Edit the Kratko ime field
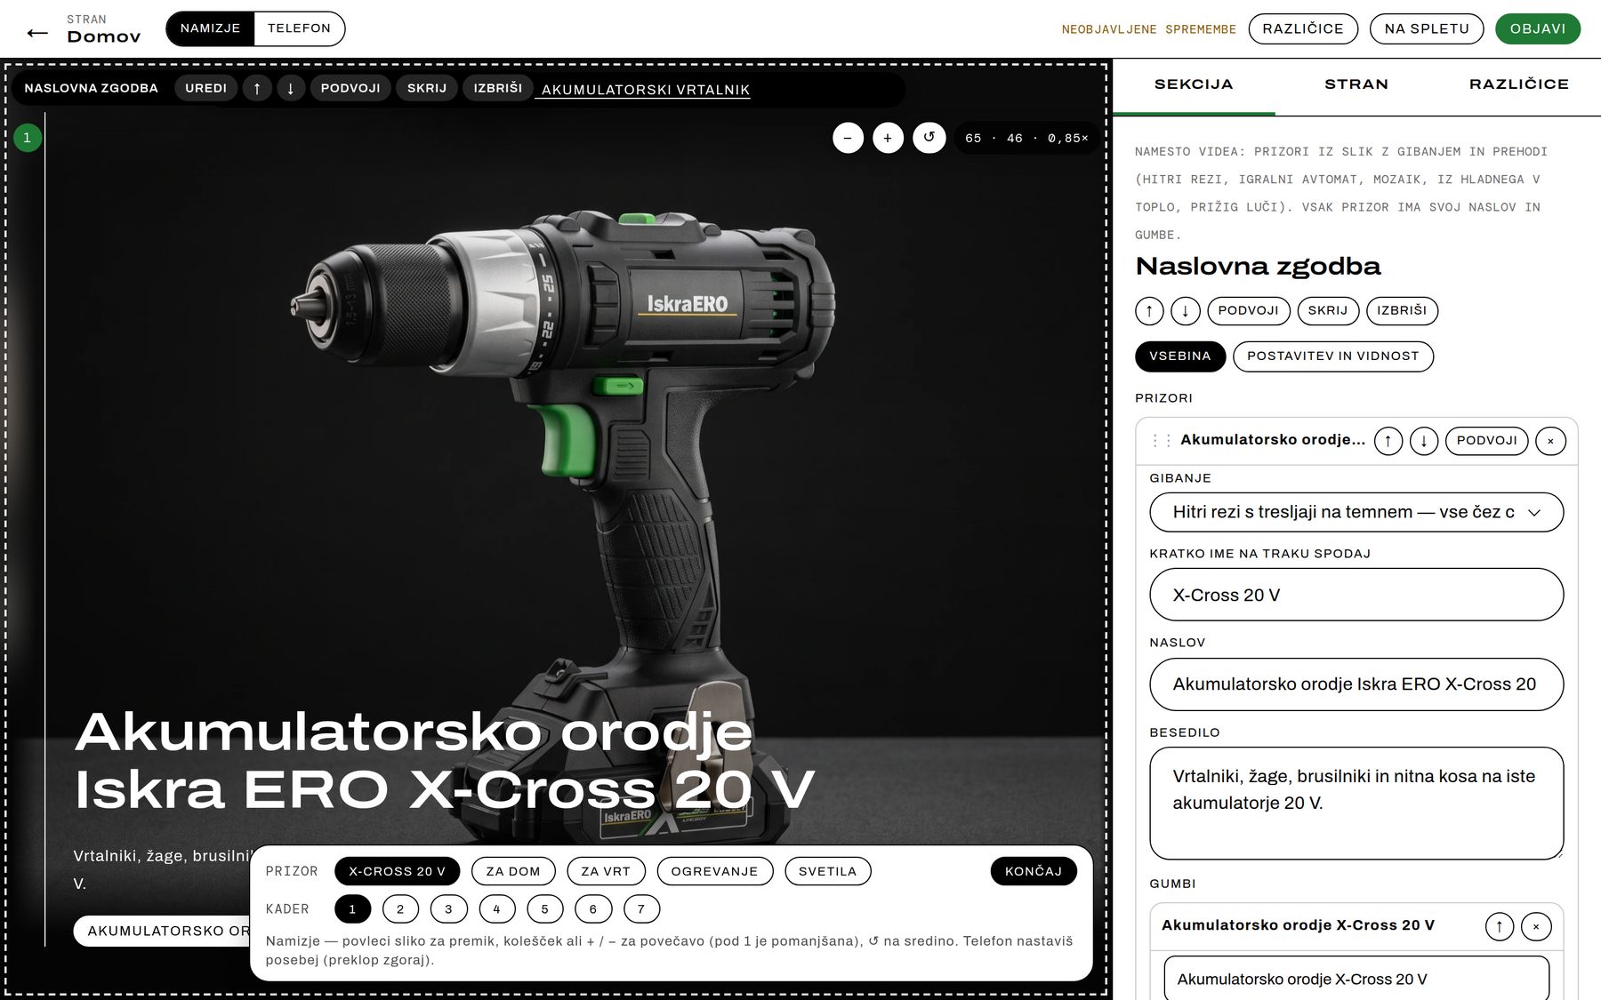This screenshot has height=1000, width=1601. click(x=1356, y=595)
